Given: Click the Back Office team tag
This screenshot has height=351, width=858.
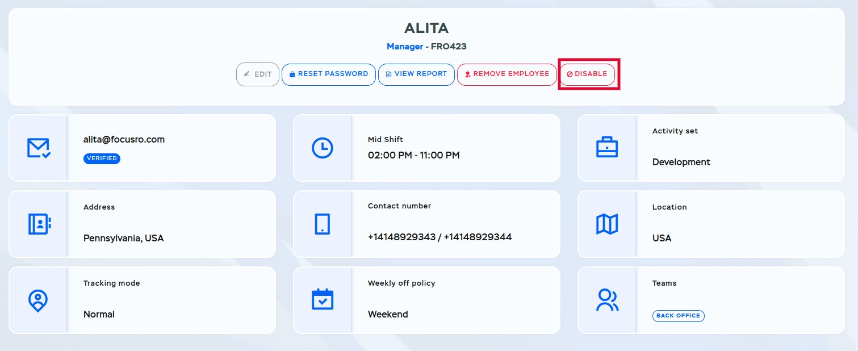Looking at the screenshot, I should tap(679, 316).
